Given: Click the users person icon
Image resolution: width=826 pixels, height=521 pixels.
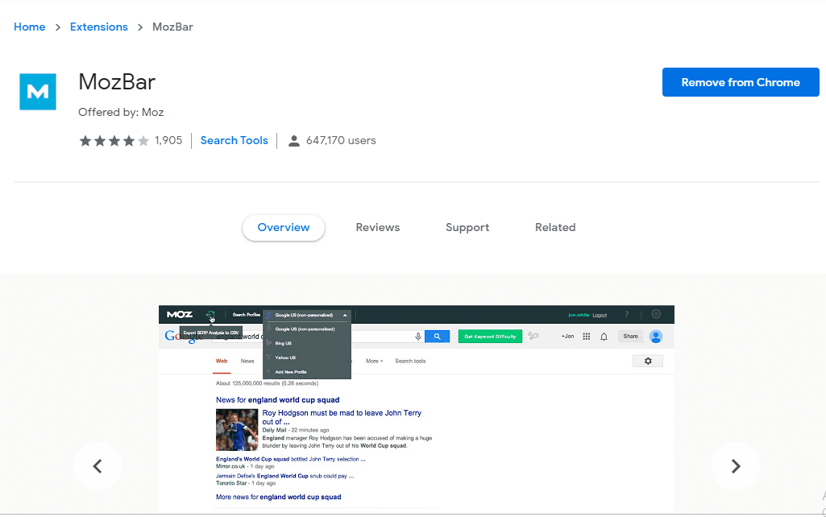Looking at the screenshot, I should 294,141.
